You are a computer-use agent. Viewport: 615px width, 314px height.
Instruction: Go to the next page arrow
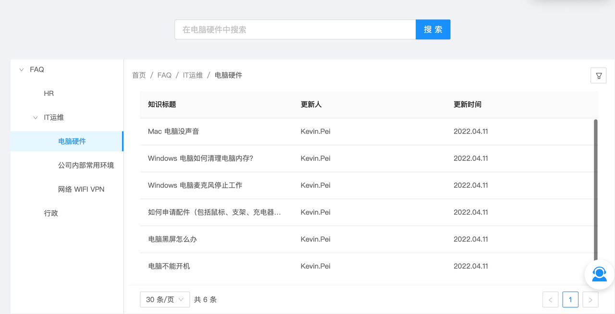coord(590,300)
